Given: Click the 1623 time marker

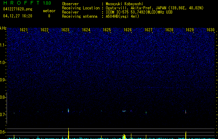Looking at the screenshot, I should coord(66,30).
